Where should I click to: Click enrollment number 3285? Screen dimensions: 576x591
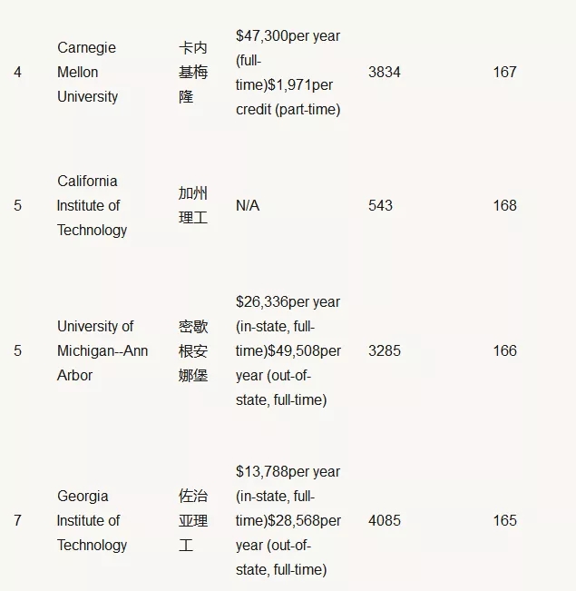(385, 350)
